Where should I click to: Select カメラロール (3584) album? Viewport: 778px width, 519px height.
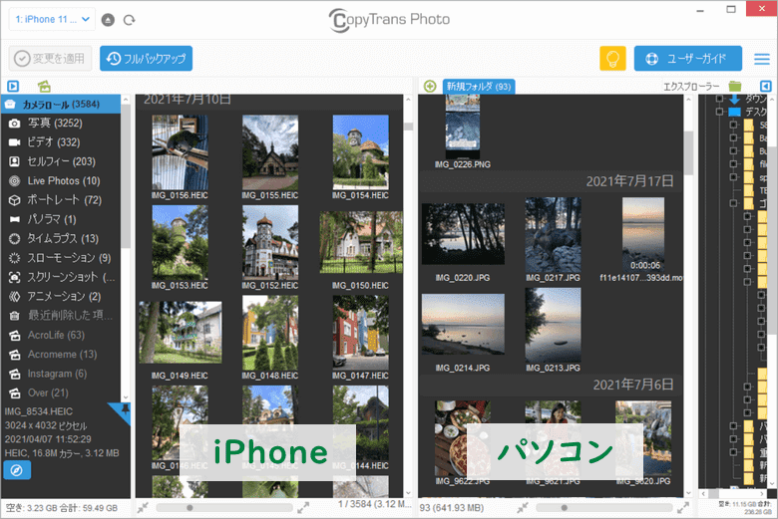pyautogui.click(x=61, y=104)
